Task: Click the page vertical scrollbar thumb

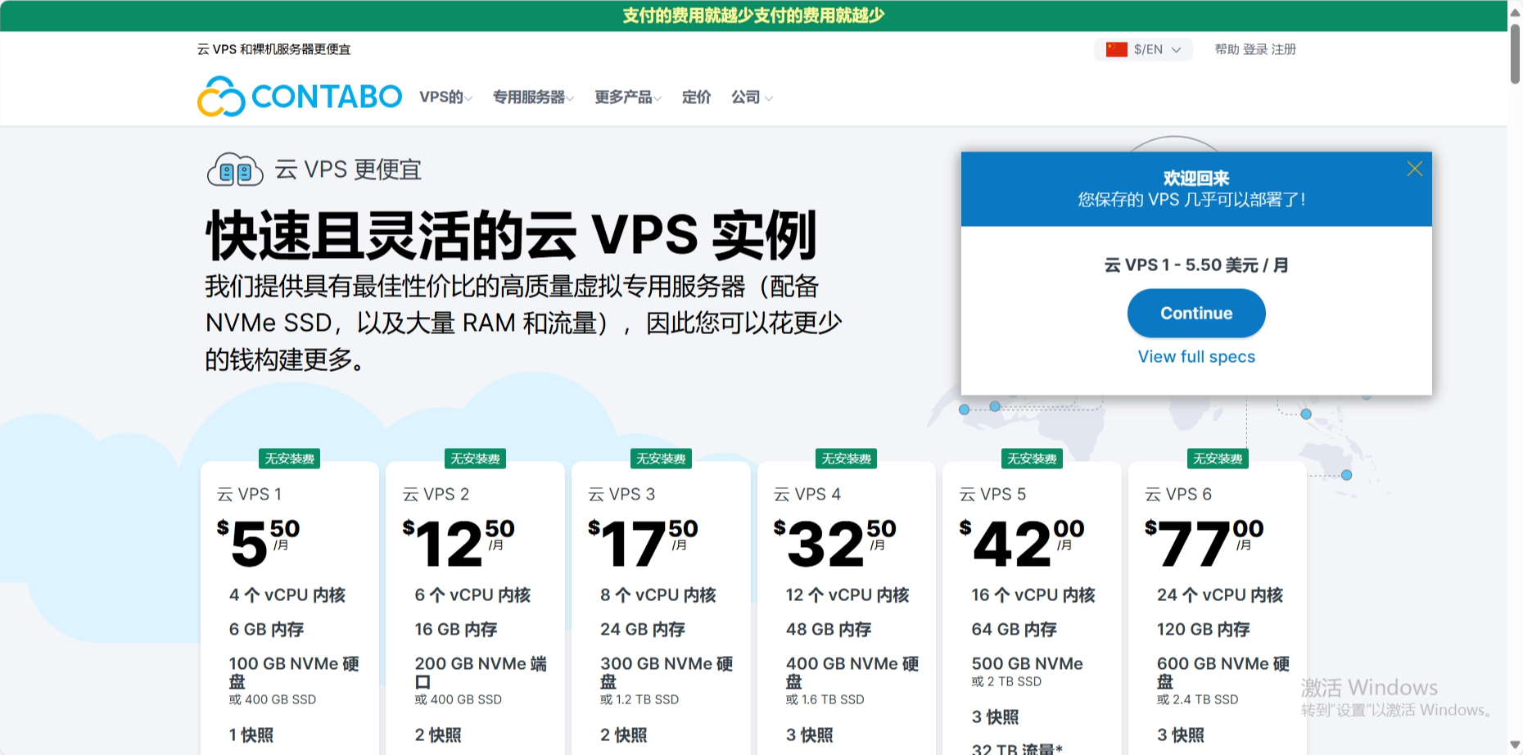Action: [x=1515, y=53]
